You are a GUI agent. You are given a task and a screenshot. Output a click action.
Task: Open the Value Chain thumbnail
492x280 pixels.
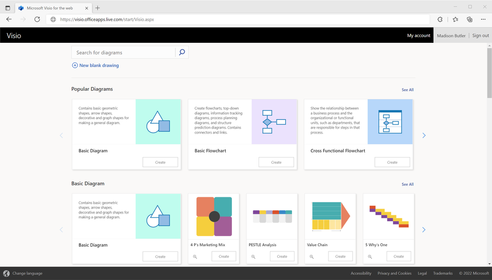330,216
